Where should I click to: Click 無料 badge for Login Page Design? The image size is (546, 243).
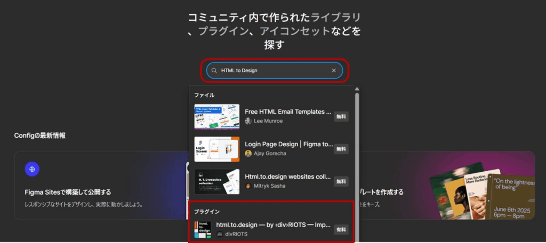(x=341, y=149)
